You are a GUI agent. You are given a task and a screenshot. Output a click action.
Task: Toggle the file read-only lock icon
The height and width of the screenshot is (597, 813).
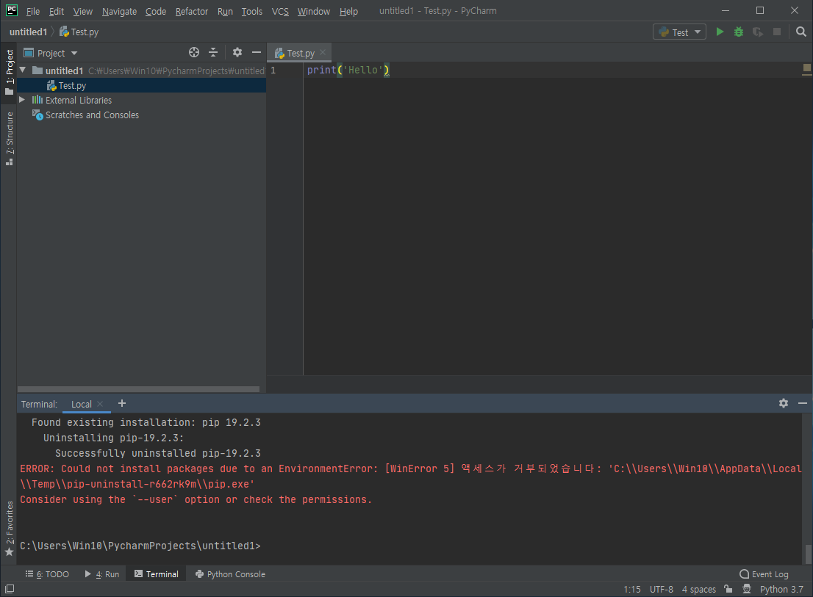point(728,589)
